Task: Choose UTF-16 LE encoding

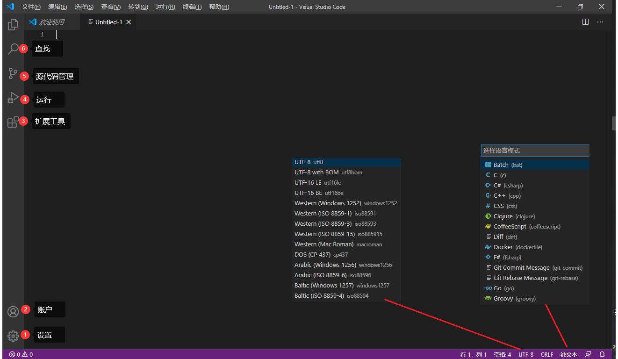Action: click(346, 183)
